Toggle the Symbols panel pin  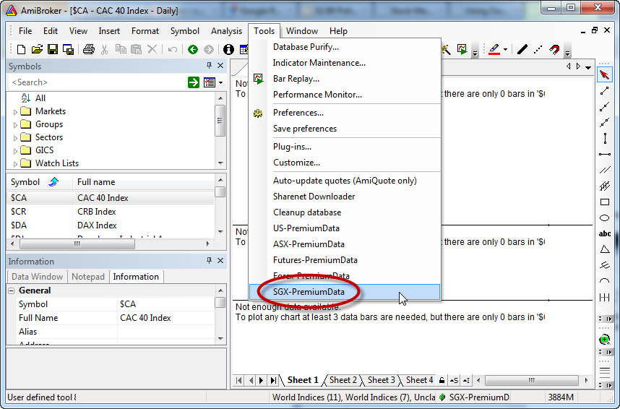tap(209, 66)
